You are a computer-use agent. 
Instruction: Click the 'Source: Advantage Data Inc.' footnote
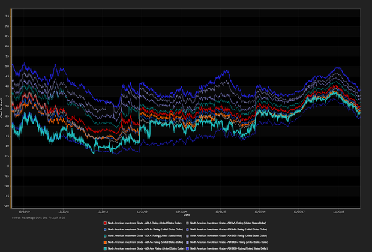coord(38,218)
